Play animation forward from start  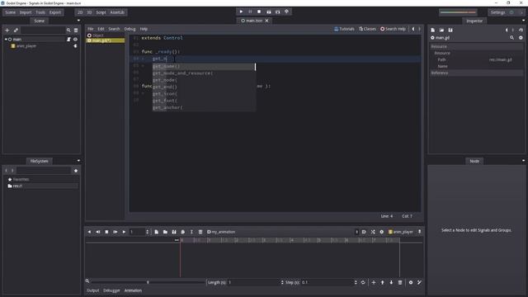(115, 232)
